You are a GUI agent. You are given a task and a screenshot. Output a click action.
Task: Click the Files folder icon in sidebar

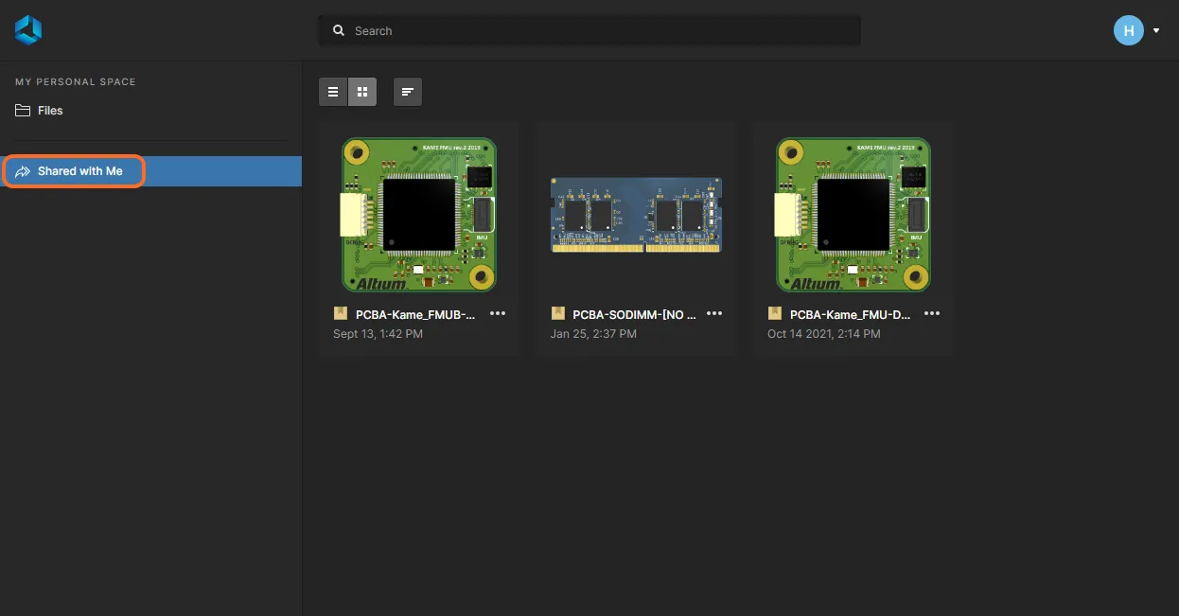(23, 111)
